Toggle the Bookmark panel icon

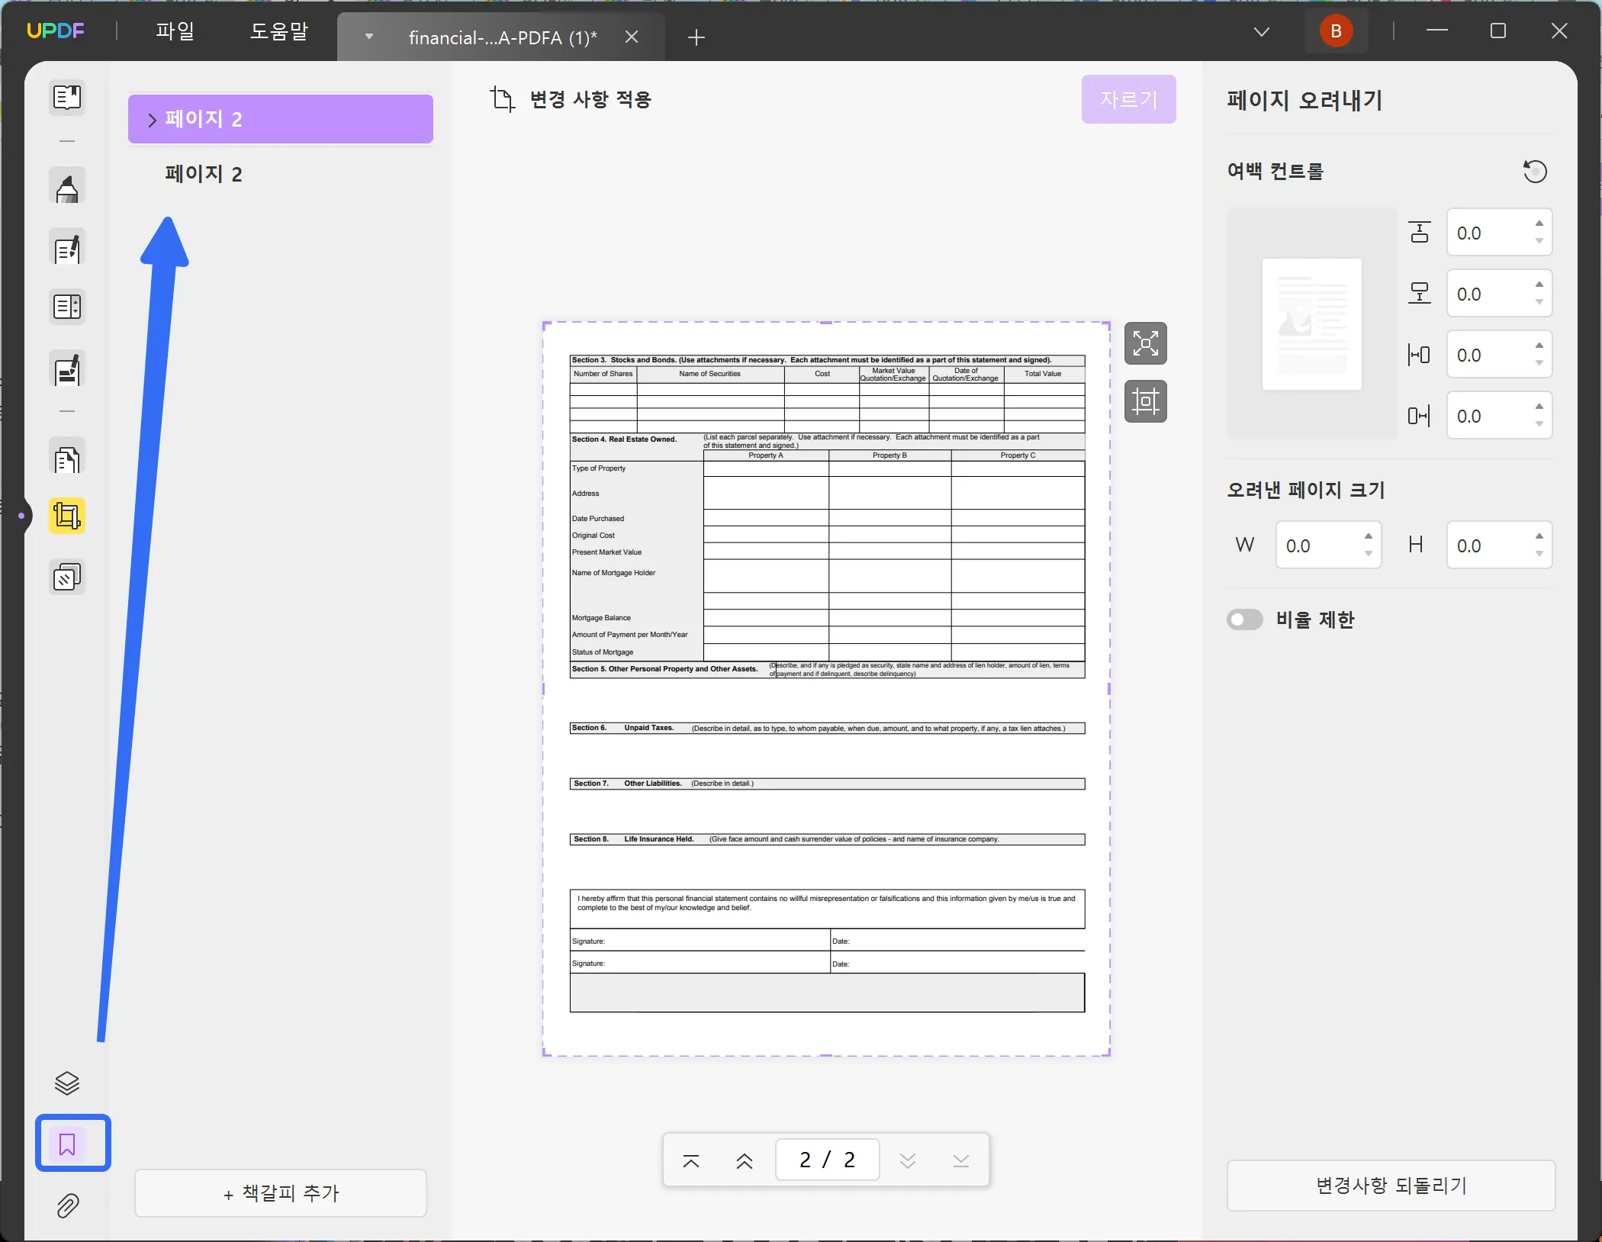[67, 1144]
